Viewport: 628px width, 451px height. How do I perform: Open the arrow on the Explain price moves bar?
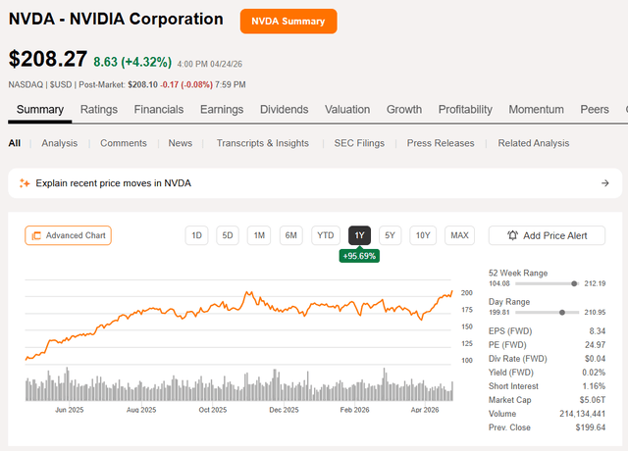[605, 183]
